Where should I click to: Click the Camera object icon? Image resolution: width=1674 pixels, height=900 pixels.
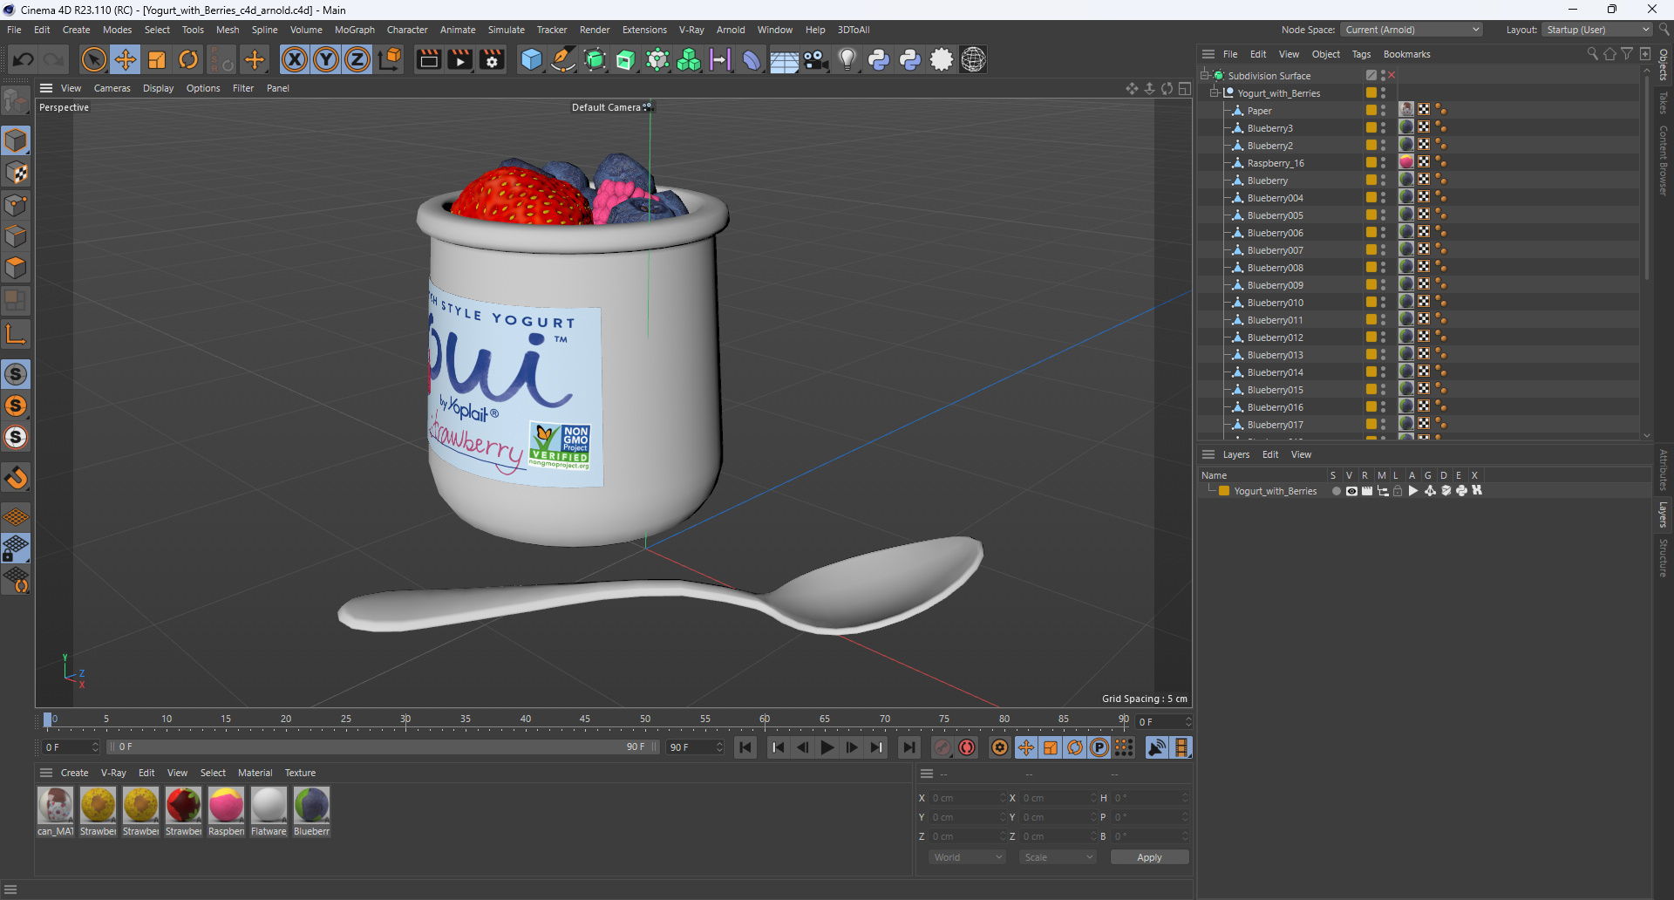click(815, 59)
